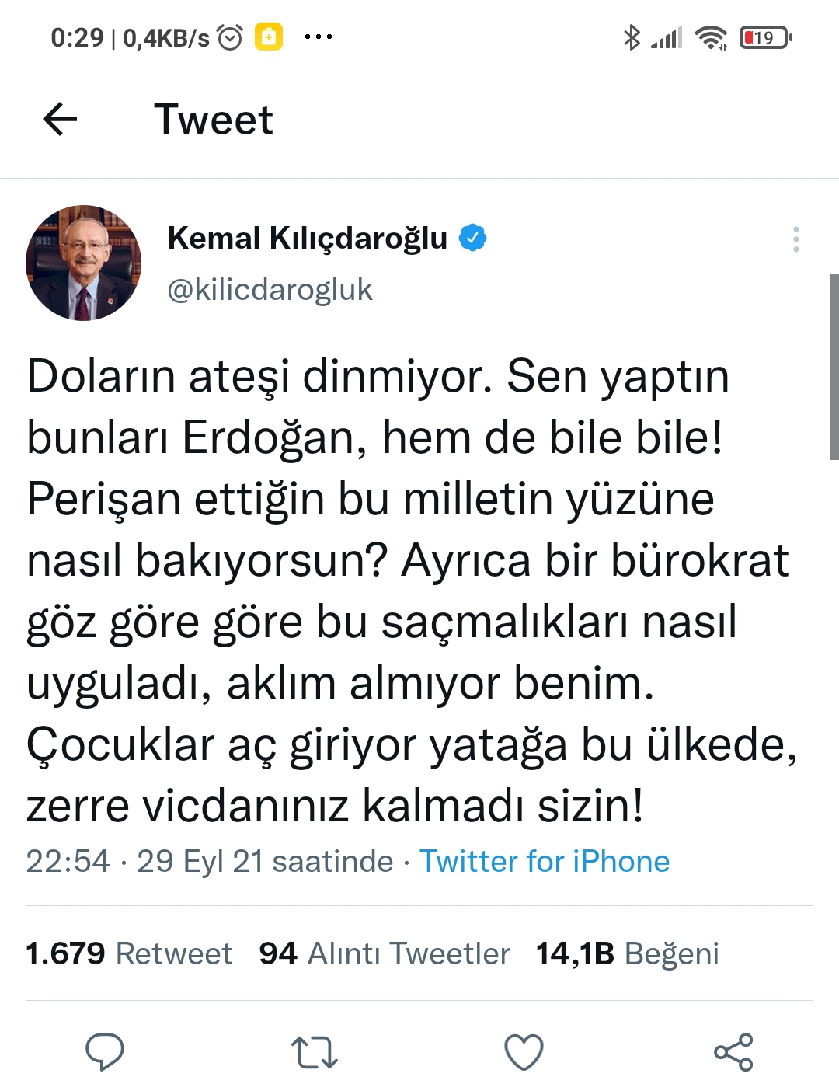View the 1.679 Retweet list
The width and height of the screenshot is (839, 1084).
129,953
